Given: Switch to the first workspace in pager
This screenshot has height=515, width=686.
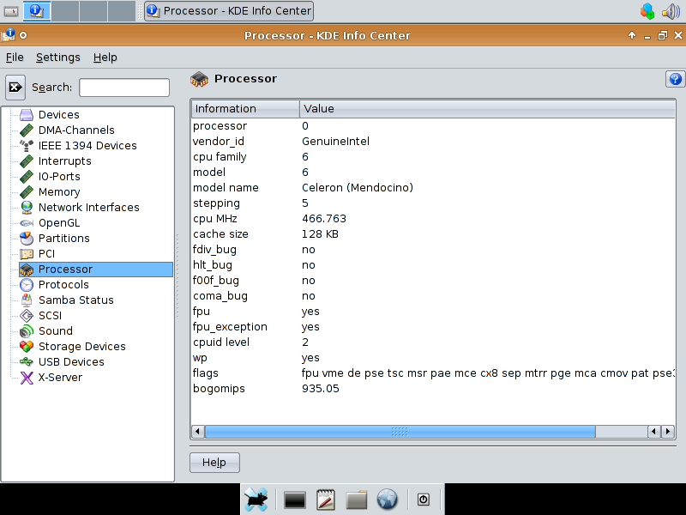Looking at the screenshot, I should [37, 11].
